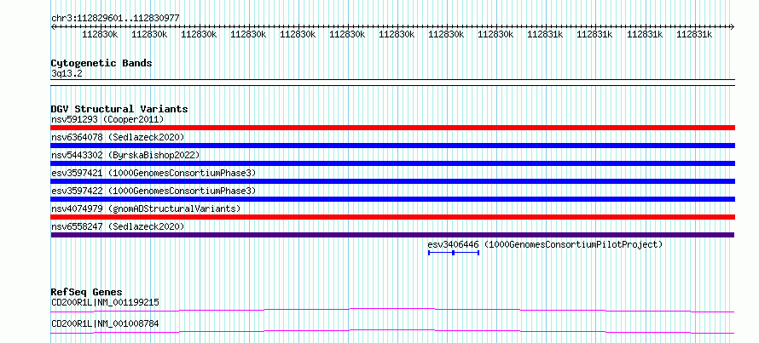Click the DGV Structural Variants track title

pyautogui.click(x=119, y=109)
